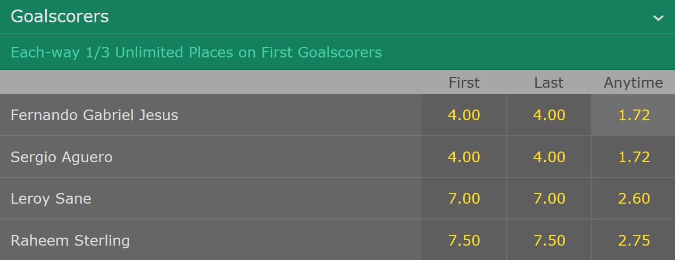Select Sergio Aguero Anytime odds 1.72
This screenshot has height=260, width=675.
[634, 157]
